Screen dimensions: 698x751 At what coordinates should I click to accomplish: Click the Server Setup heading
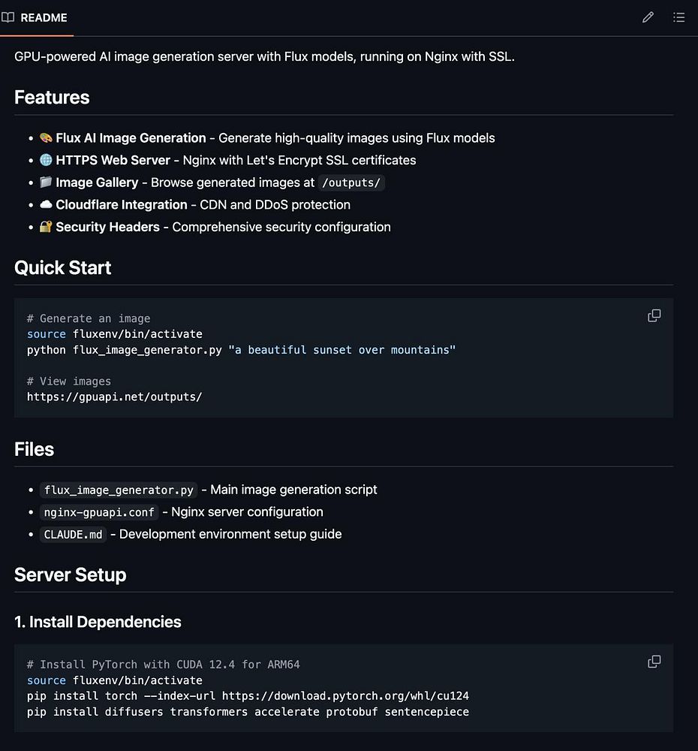click(x=70, y=575)
